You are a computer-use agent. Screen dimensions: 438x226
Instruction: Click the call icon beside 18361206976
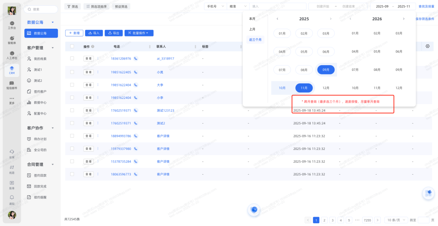point(135,59)
